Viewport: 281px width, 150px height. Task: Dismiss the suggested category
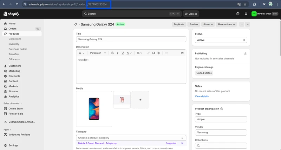182,143
